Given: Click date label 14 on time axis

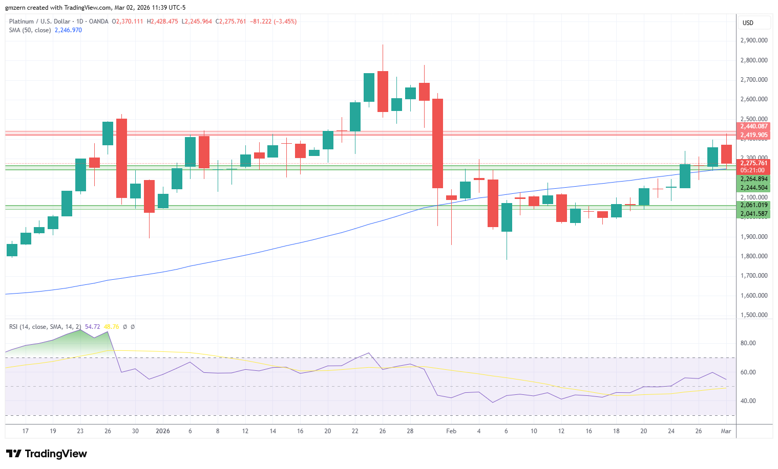Looking at the screenshot, I should pyautogui.click(x=273, y=431).
